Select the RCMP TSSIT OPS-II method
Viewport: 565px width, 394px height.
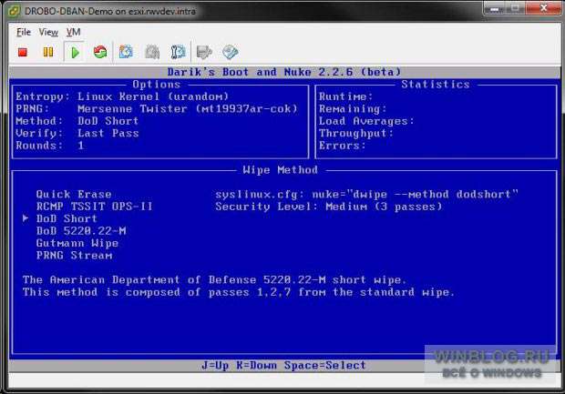[95, 207]
